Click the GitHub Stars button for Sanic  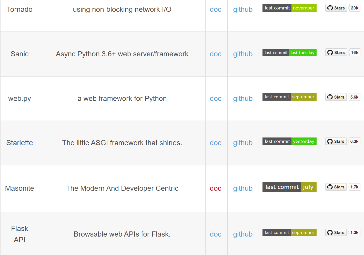336,52
